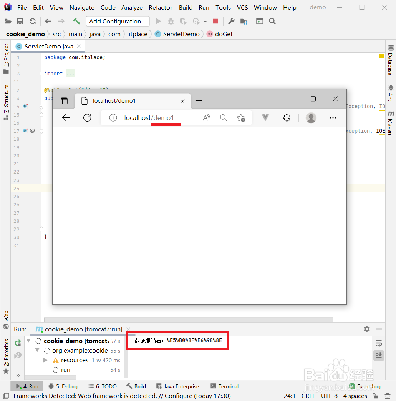Open the TODO tool window tab
Viewport: 396px width, 401px height.
[x=103, y=386]
